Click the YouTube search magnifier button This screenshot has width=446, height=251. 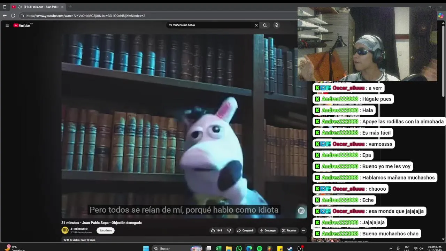click(265, 25)
